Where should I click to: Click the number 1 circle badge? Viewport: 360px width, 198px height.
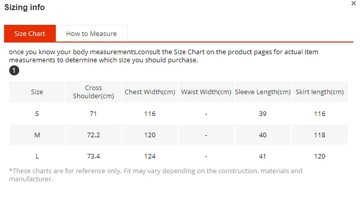[14, 70]
